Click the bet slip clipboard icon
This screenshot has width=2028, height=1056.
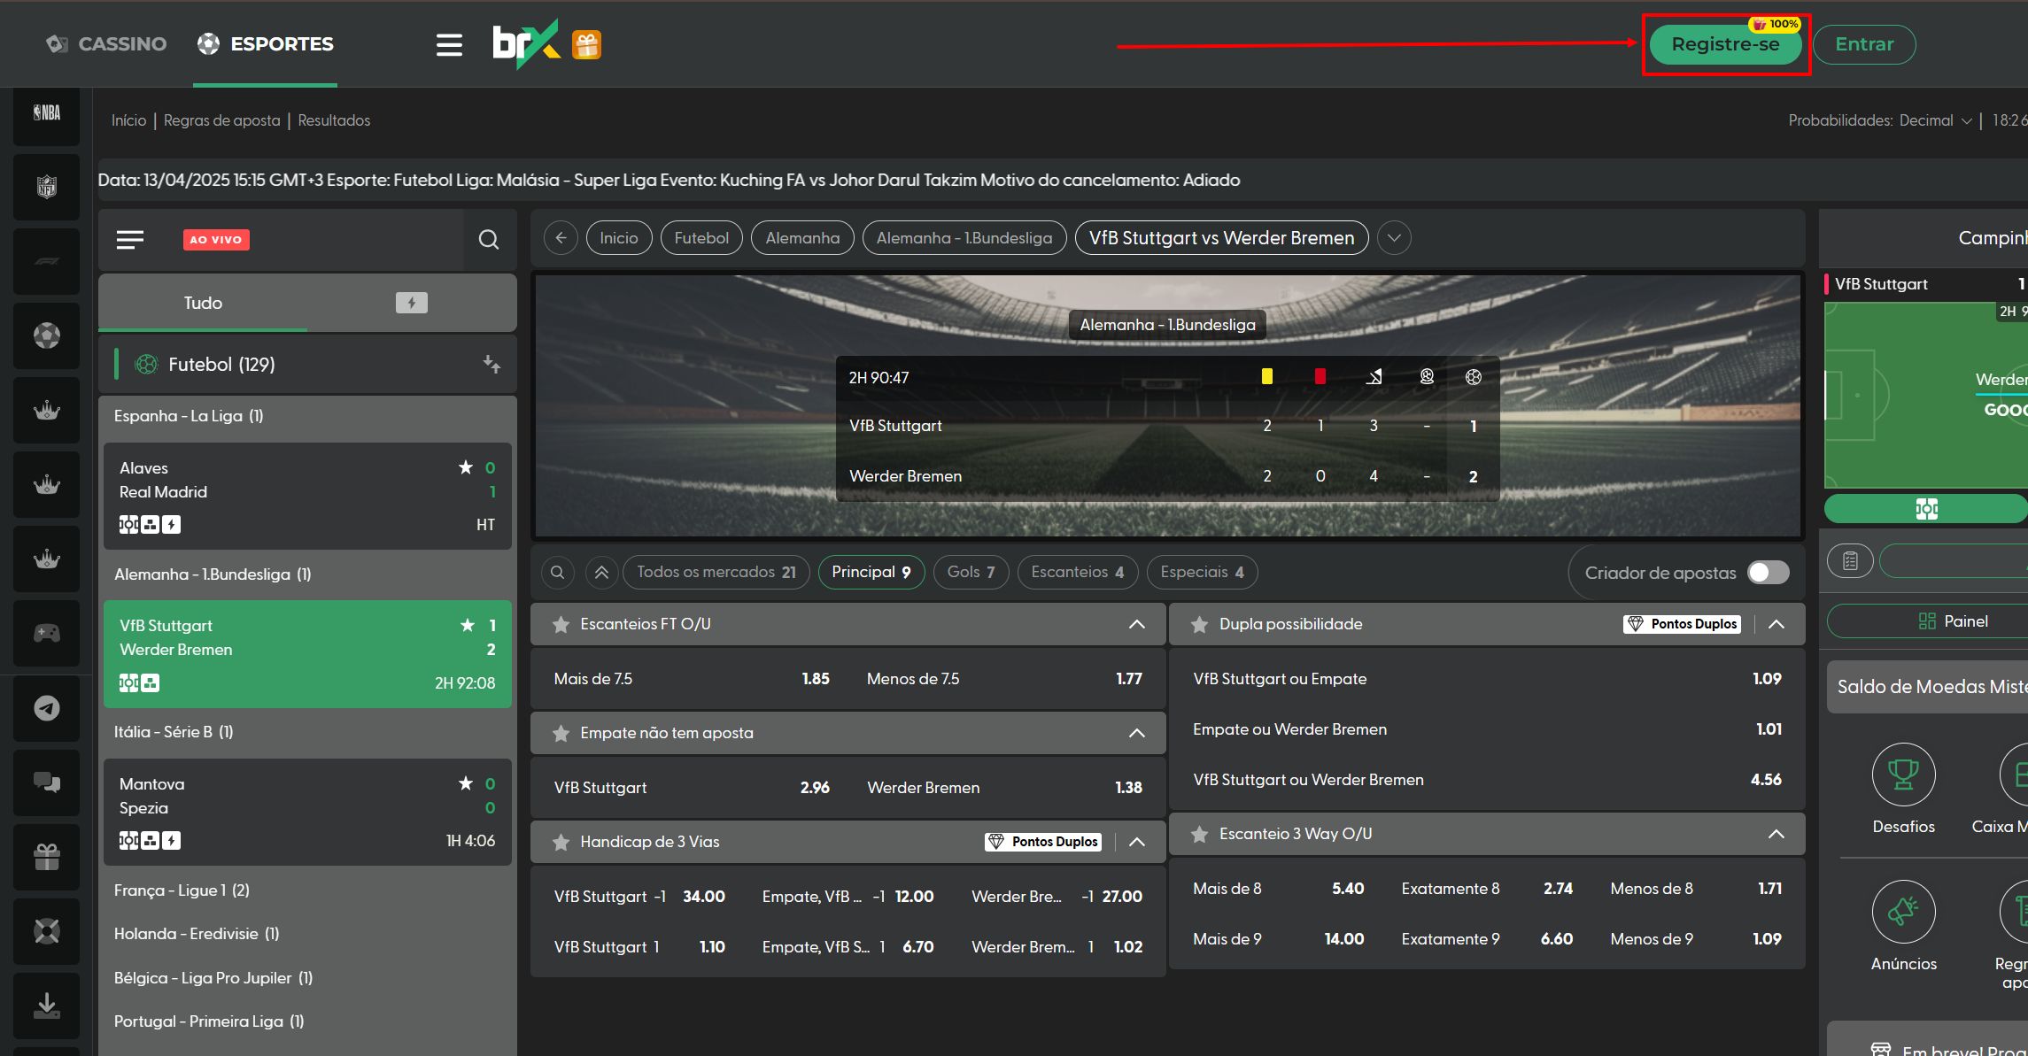1850,560
